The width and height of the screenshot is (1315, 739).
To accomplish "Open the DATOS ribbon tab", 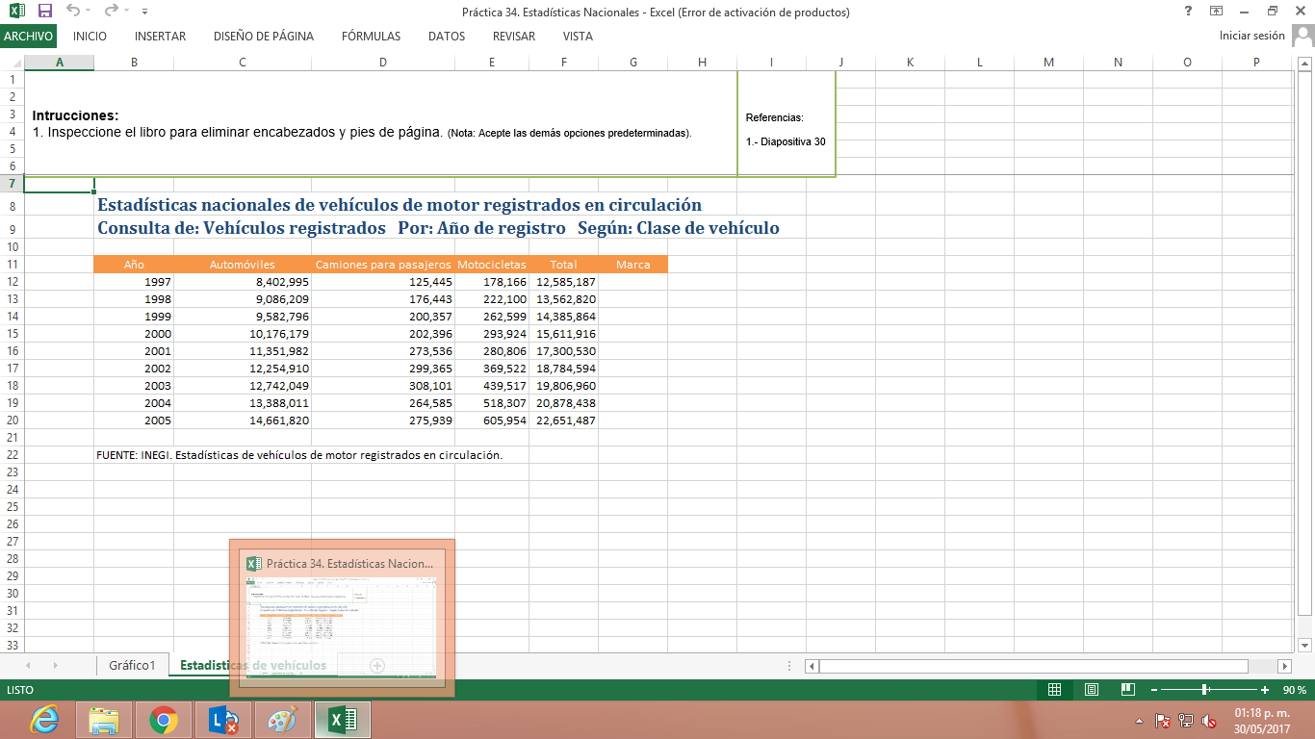I will click(x=447, y=37).
